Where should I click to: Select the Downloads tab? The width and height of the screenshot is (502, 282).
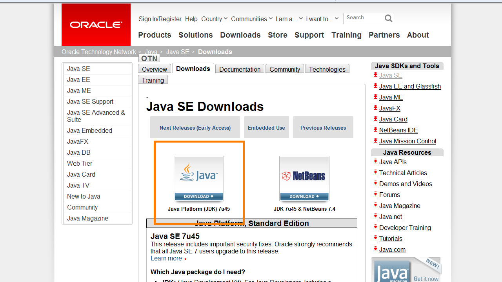(x=193, y=69)
